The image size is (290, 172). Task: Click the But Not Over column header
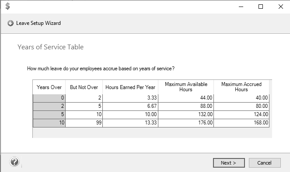click(x=84, y=87)
